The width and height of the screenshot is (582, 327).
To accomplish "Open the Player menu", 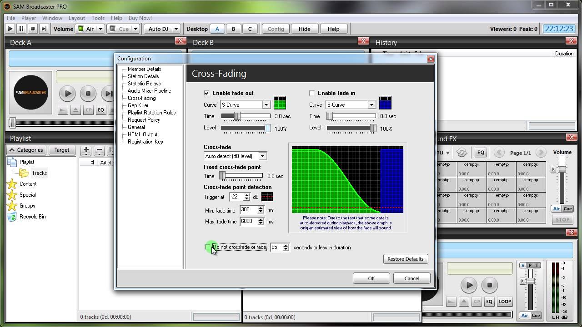I will point(29,18).
